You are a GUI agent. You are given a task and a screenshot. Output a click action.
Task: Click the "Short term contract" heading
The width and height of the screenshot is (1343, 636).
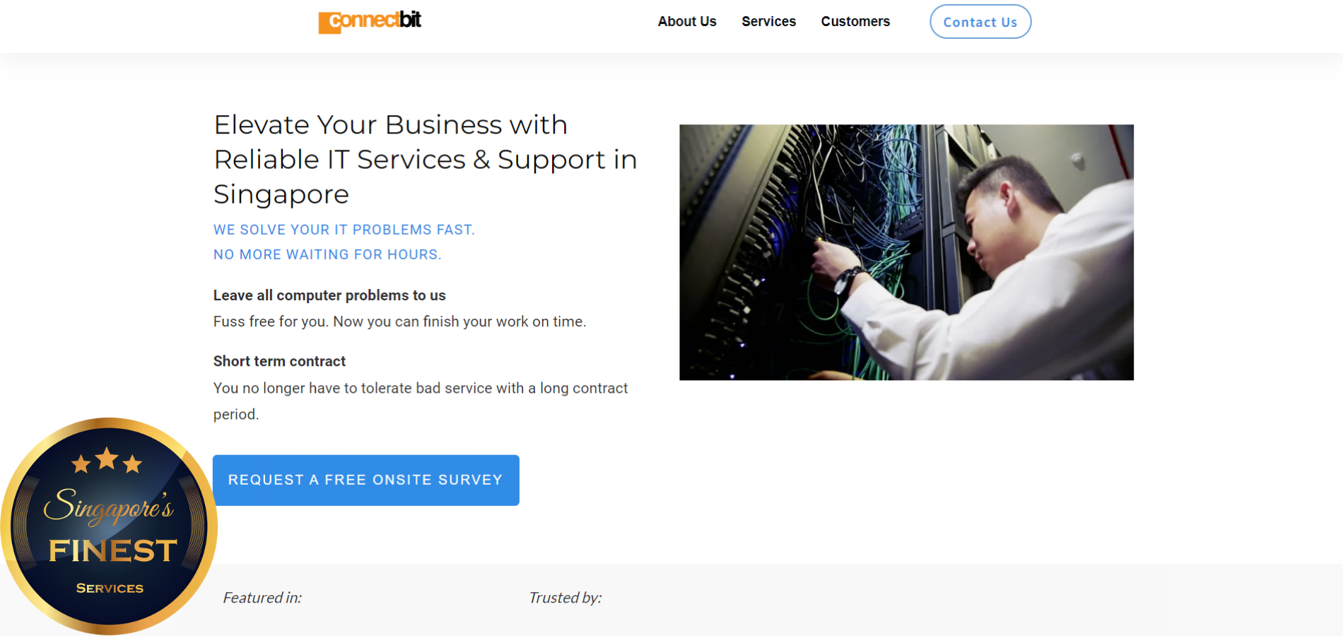tap(279, 361)
